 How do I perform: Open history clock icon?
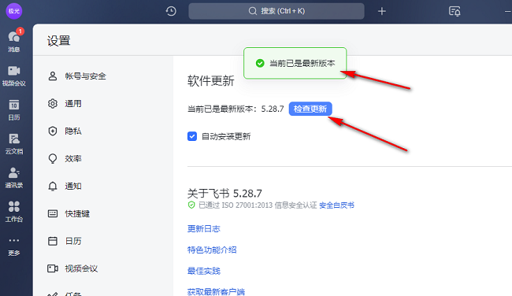pyautogui.click(x=171, y=11)
